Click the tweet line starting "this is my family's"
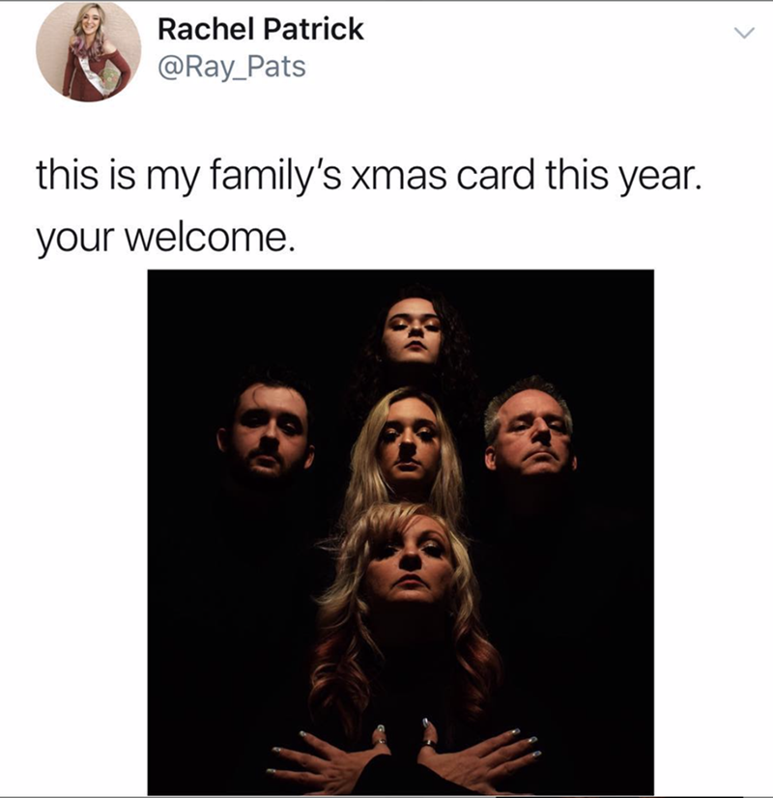Screen dimensions: 773x798 coord(369,175)
